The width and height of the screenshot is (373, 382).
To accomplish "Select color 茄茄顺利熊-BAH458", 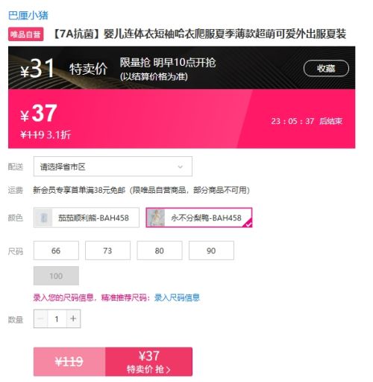I will tap(87, 218).
